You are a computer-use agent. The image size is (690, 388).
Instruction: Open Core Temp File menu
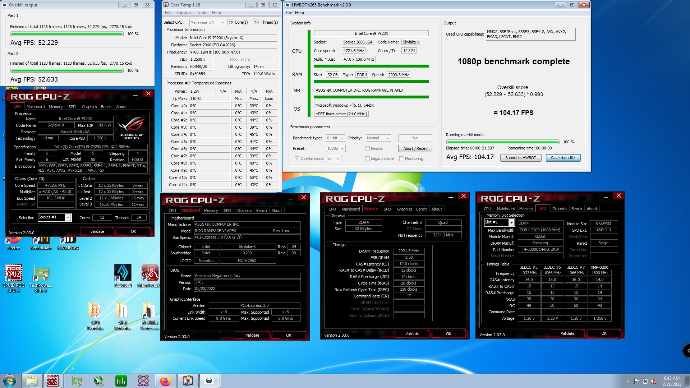tap(168, 13)
